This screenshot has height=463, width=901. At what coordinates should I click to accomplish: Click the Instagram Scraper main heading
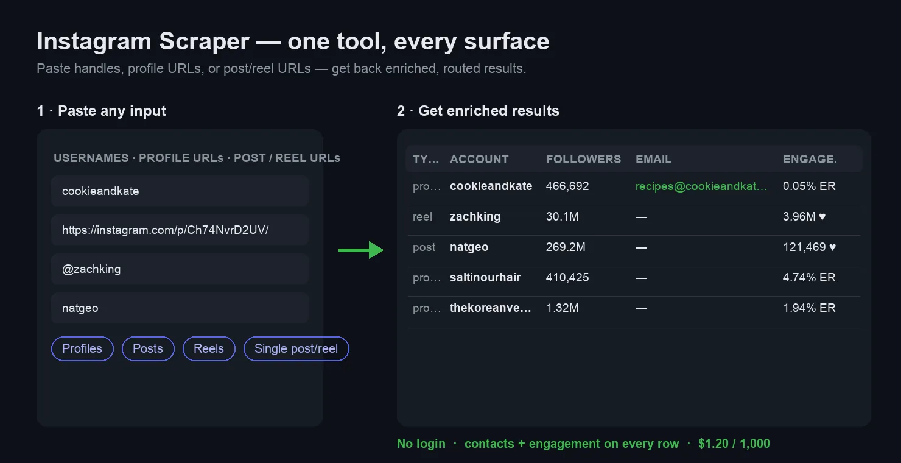(293, 41)
